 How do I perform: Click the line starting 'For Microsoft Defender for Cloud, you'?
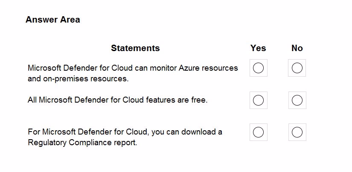point(125,132)
